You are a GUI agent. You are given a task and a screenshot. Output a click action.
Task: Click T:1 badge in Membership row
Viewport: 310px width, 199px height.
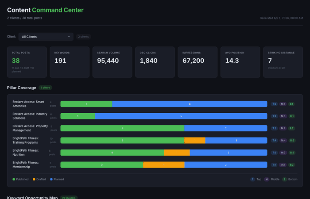[x=274, y=165]
